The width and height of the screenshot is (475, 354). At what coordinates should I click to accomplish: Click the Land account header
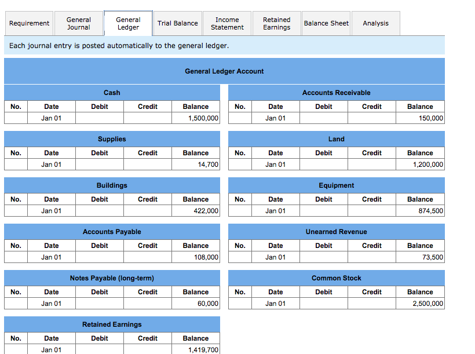click(336, 138)
